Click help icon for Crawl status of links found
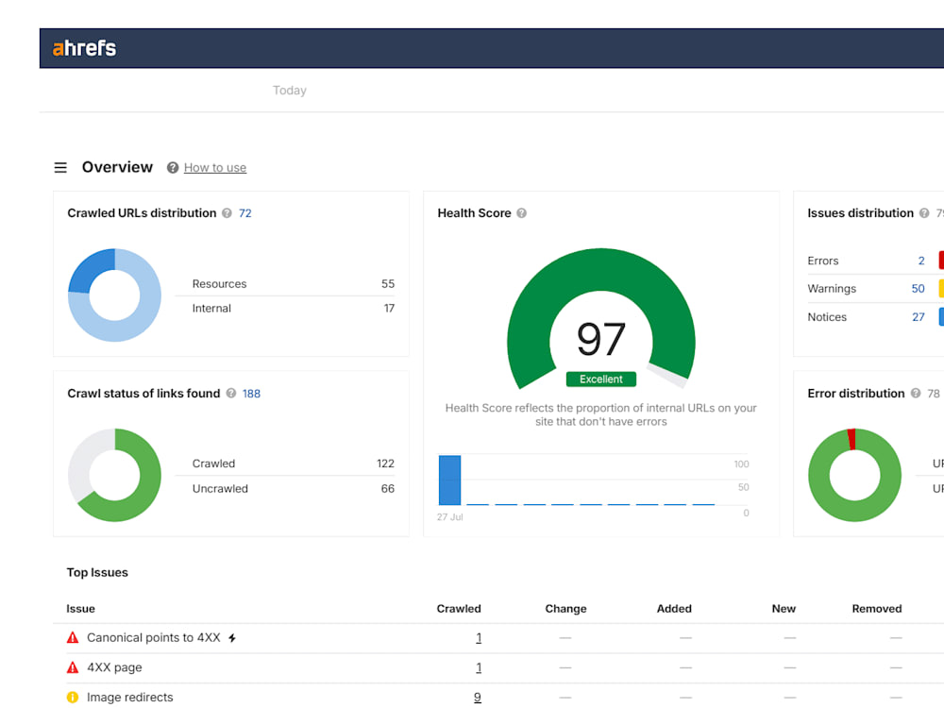 pyautogui.click(x=230, y=393)
